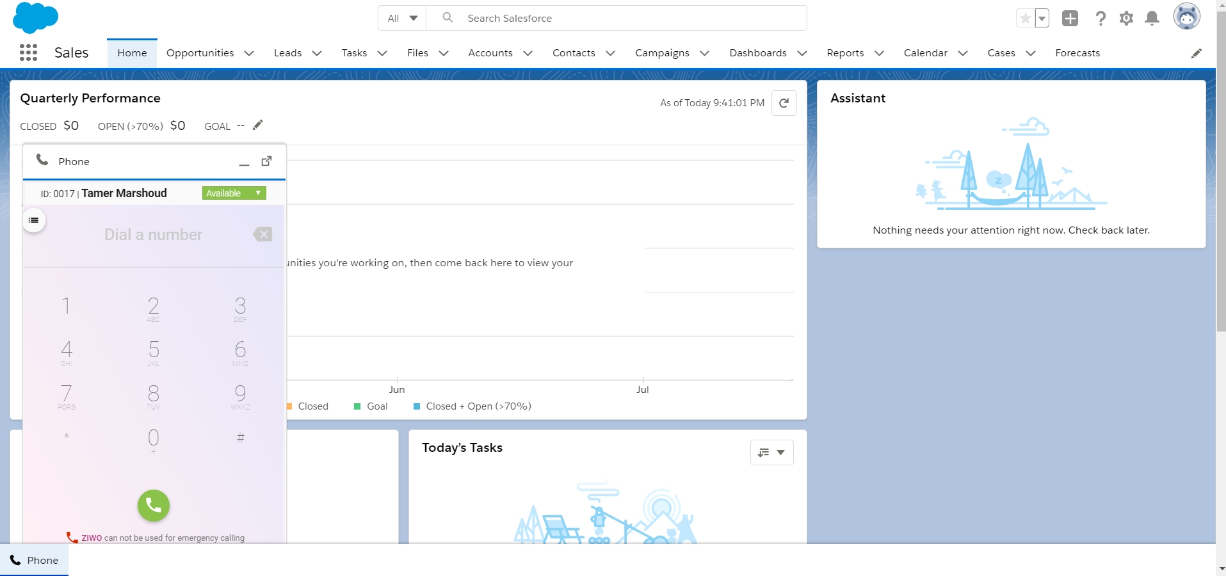
Task: Switch to the Forecasts tab
Action: pyautogui.click(x=1077, y=53)
